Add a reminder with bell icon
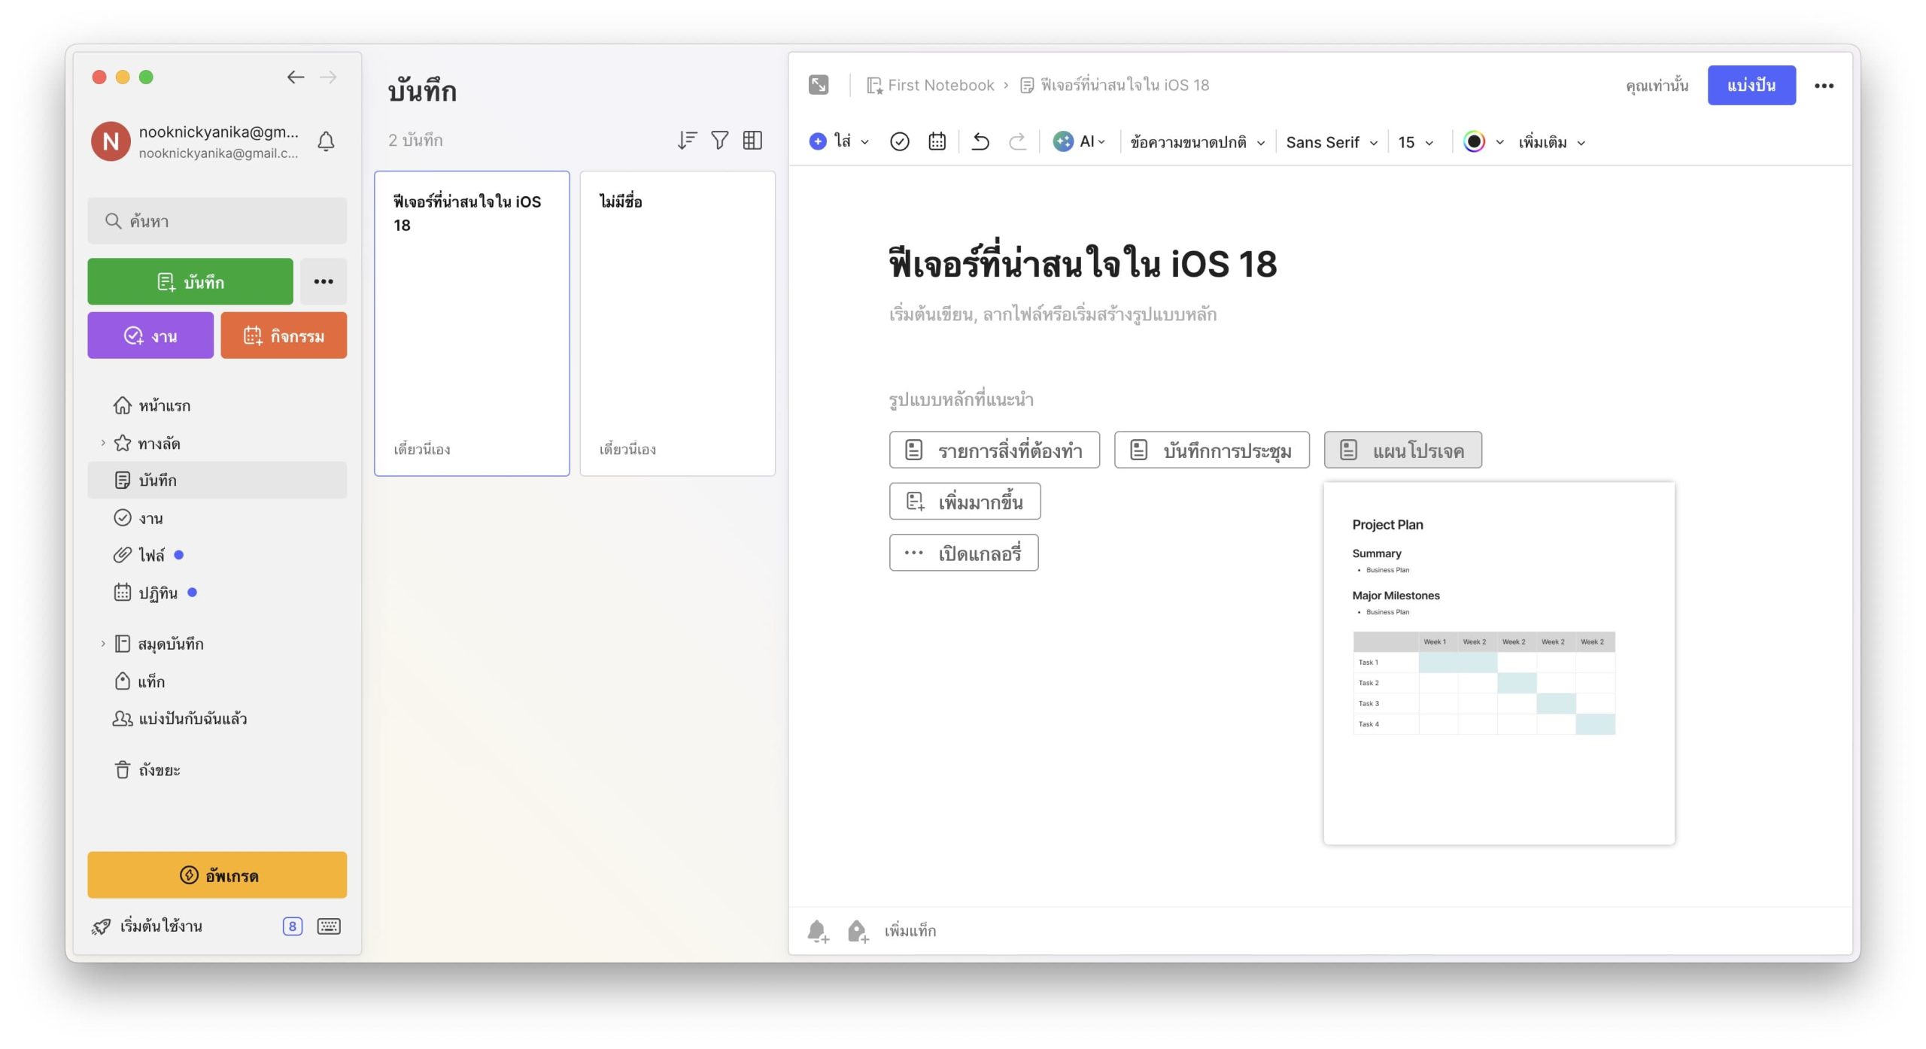This screenshot has width=1926, height=1049. point(818,931)
